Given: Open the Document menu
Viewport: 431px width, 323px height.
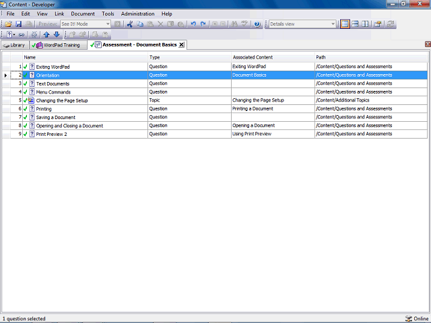Looking at the screenshot, I should [83, 13].
